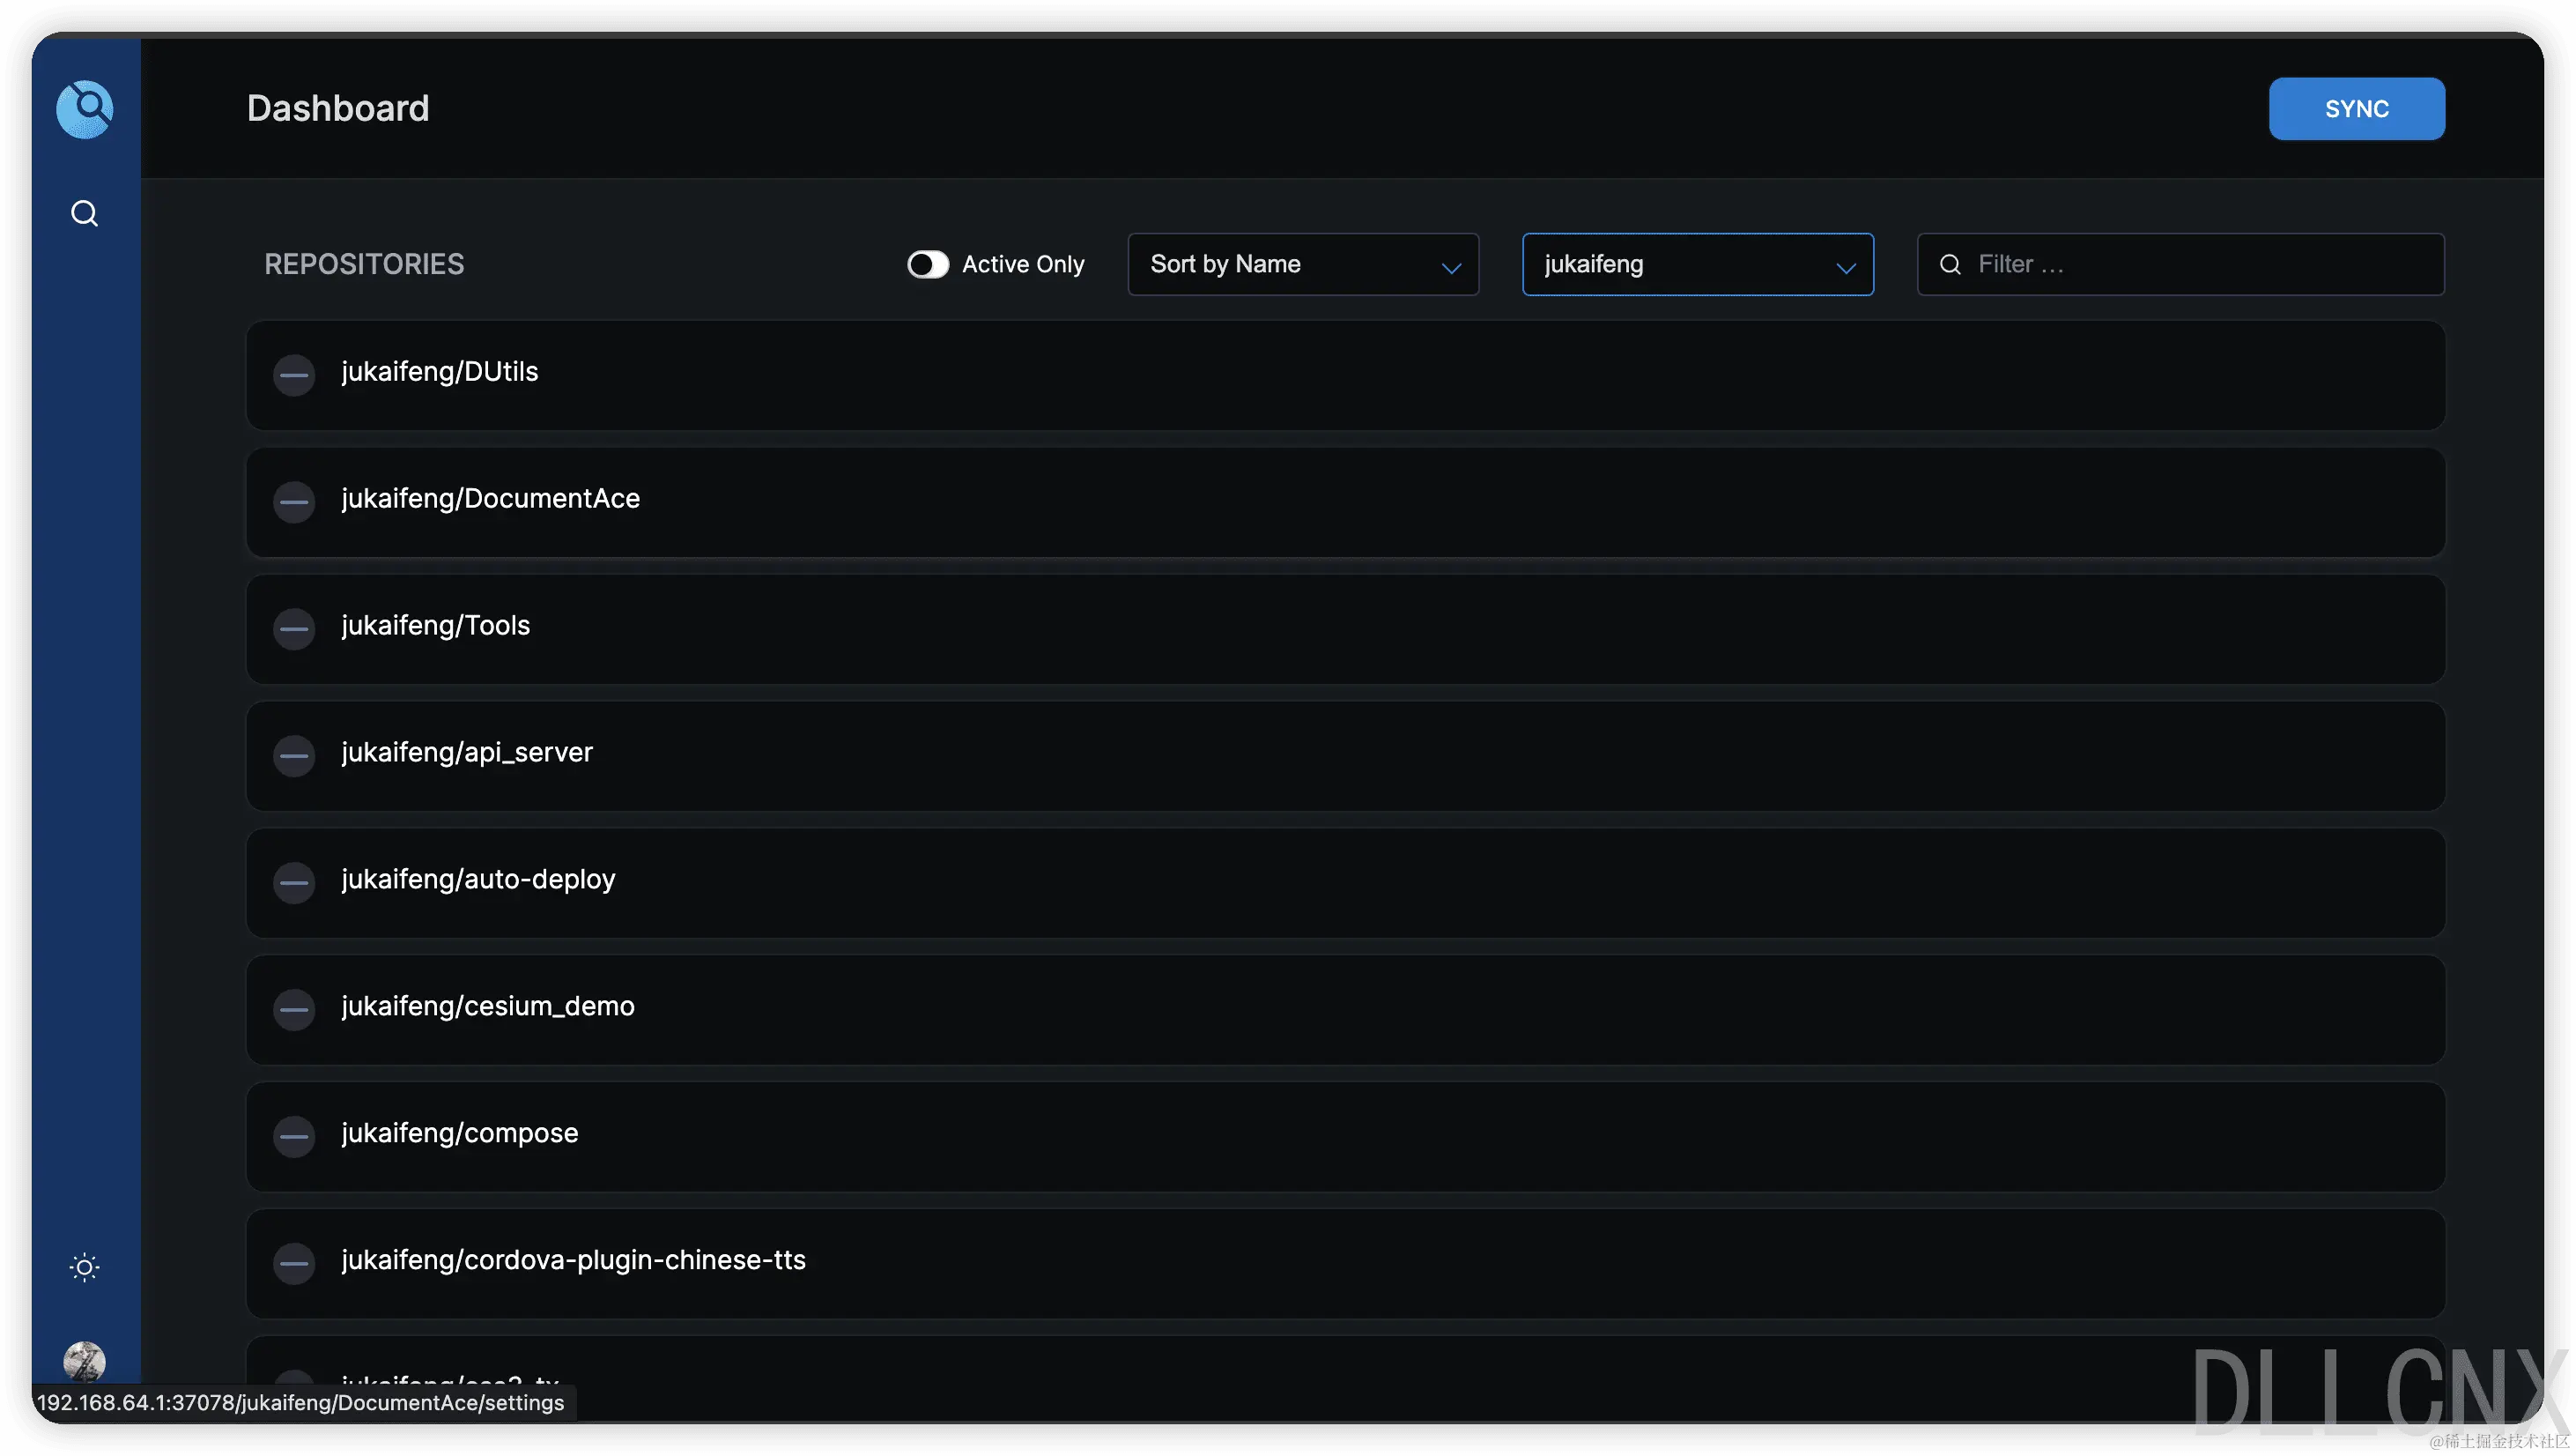Click magnifier icon inside Filter field
The width and height of the screenshot is (2576, 1456).
coord(1950,264)
